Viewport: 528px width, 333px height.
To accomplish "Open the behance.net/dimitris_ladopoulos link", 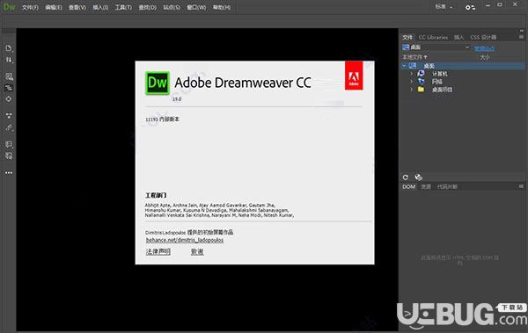I will coord(185,240).
